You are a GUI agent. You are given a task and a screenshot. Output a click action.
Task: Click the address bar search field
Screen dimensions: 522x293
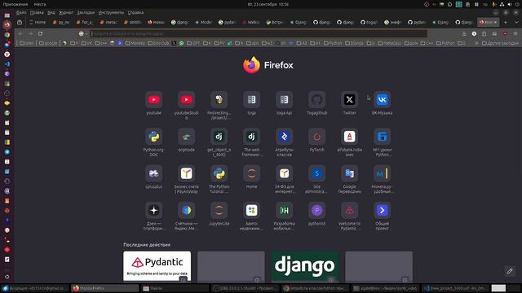coord(259,33)
